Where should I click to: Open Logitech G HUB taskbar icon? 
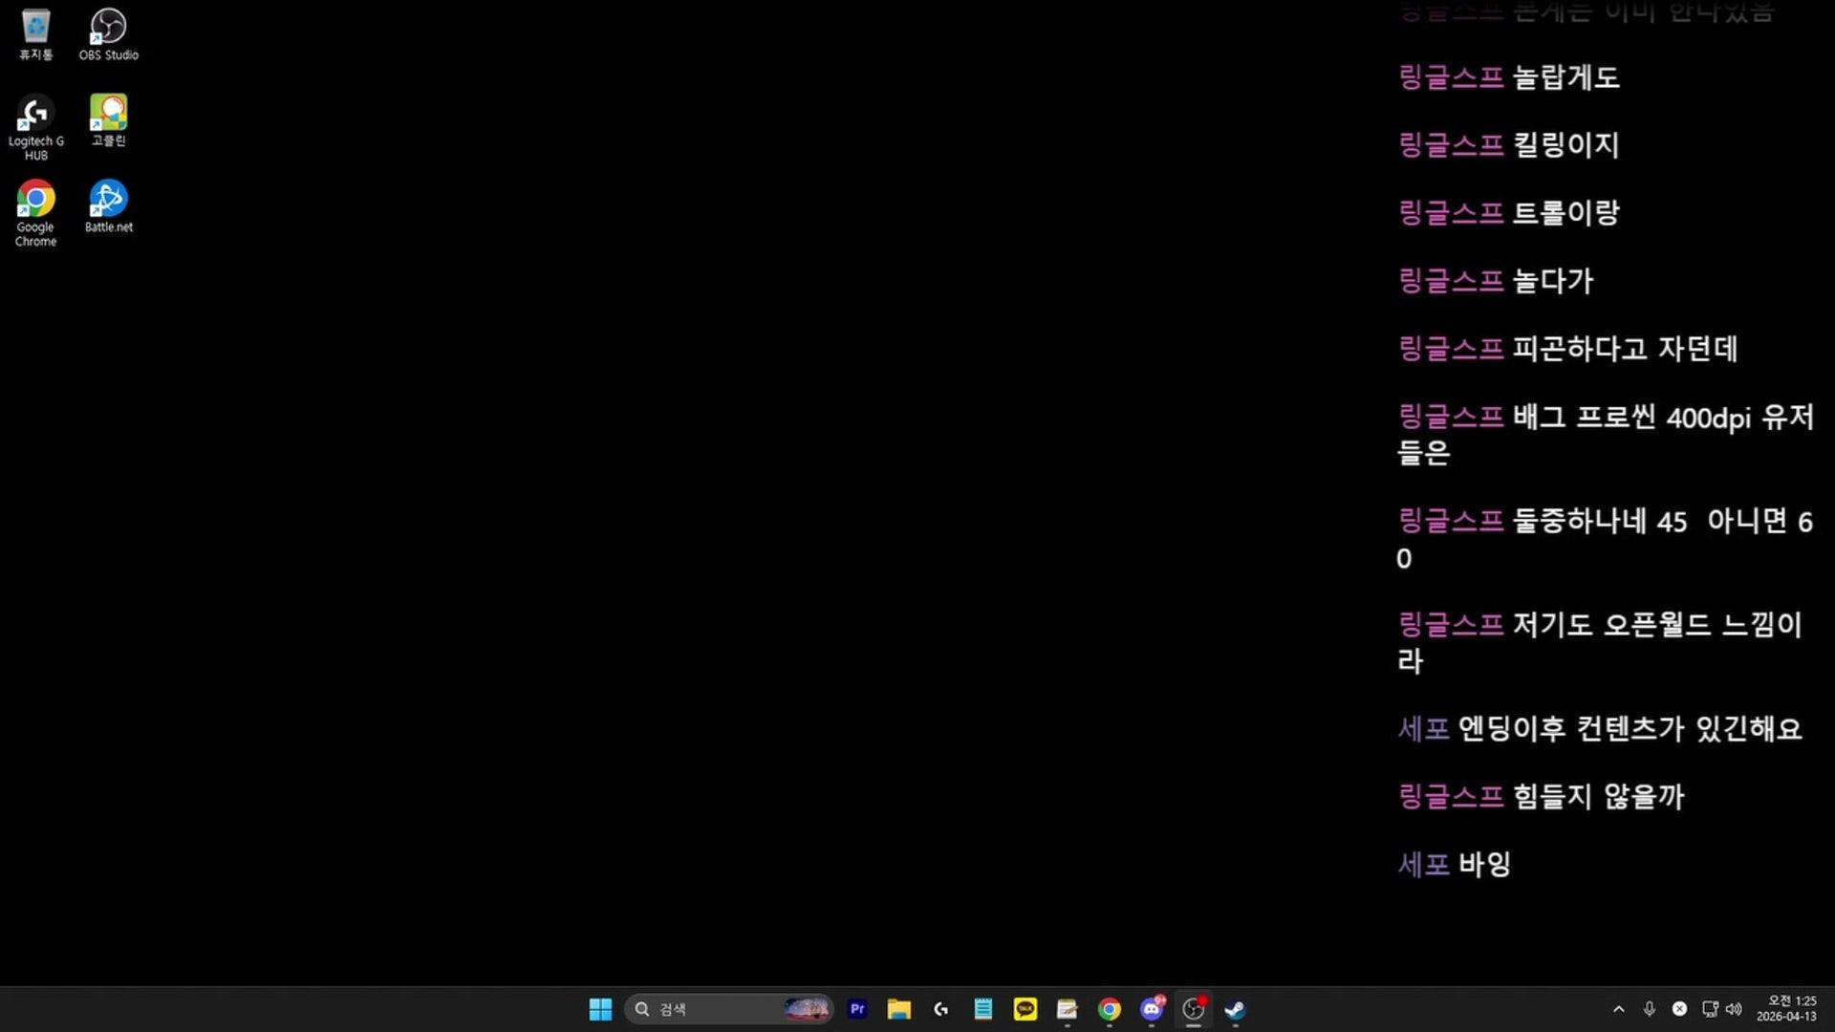[x=941, y=1009]
